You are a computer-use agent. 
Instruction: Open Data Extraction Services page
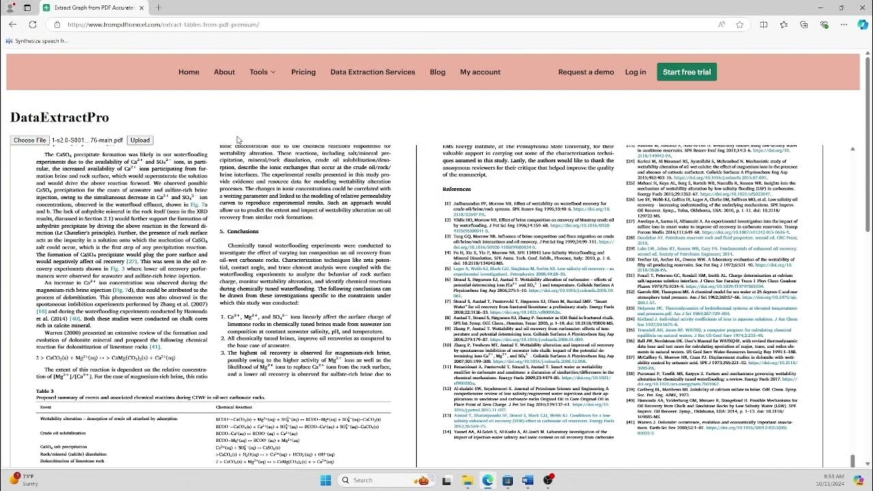pyautogui.click(x=372, y=72)
